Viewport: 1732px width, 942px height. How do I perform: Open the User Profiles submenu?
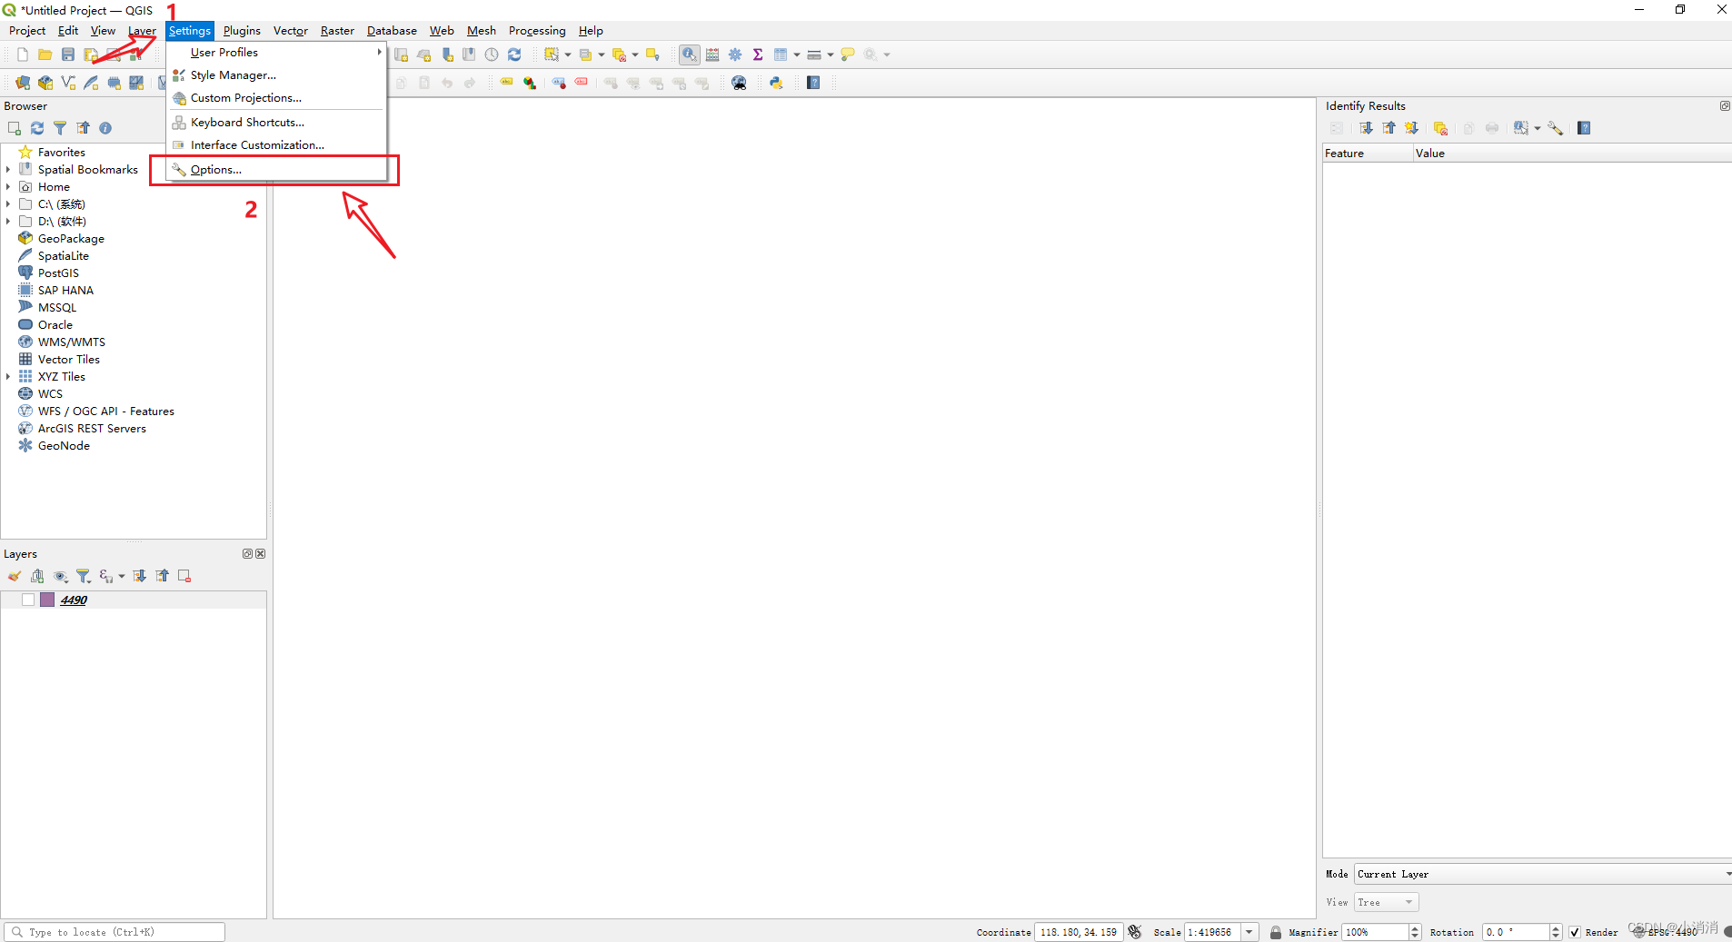coord(277,53)
